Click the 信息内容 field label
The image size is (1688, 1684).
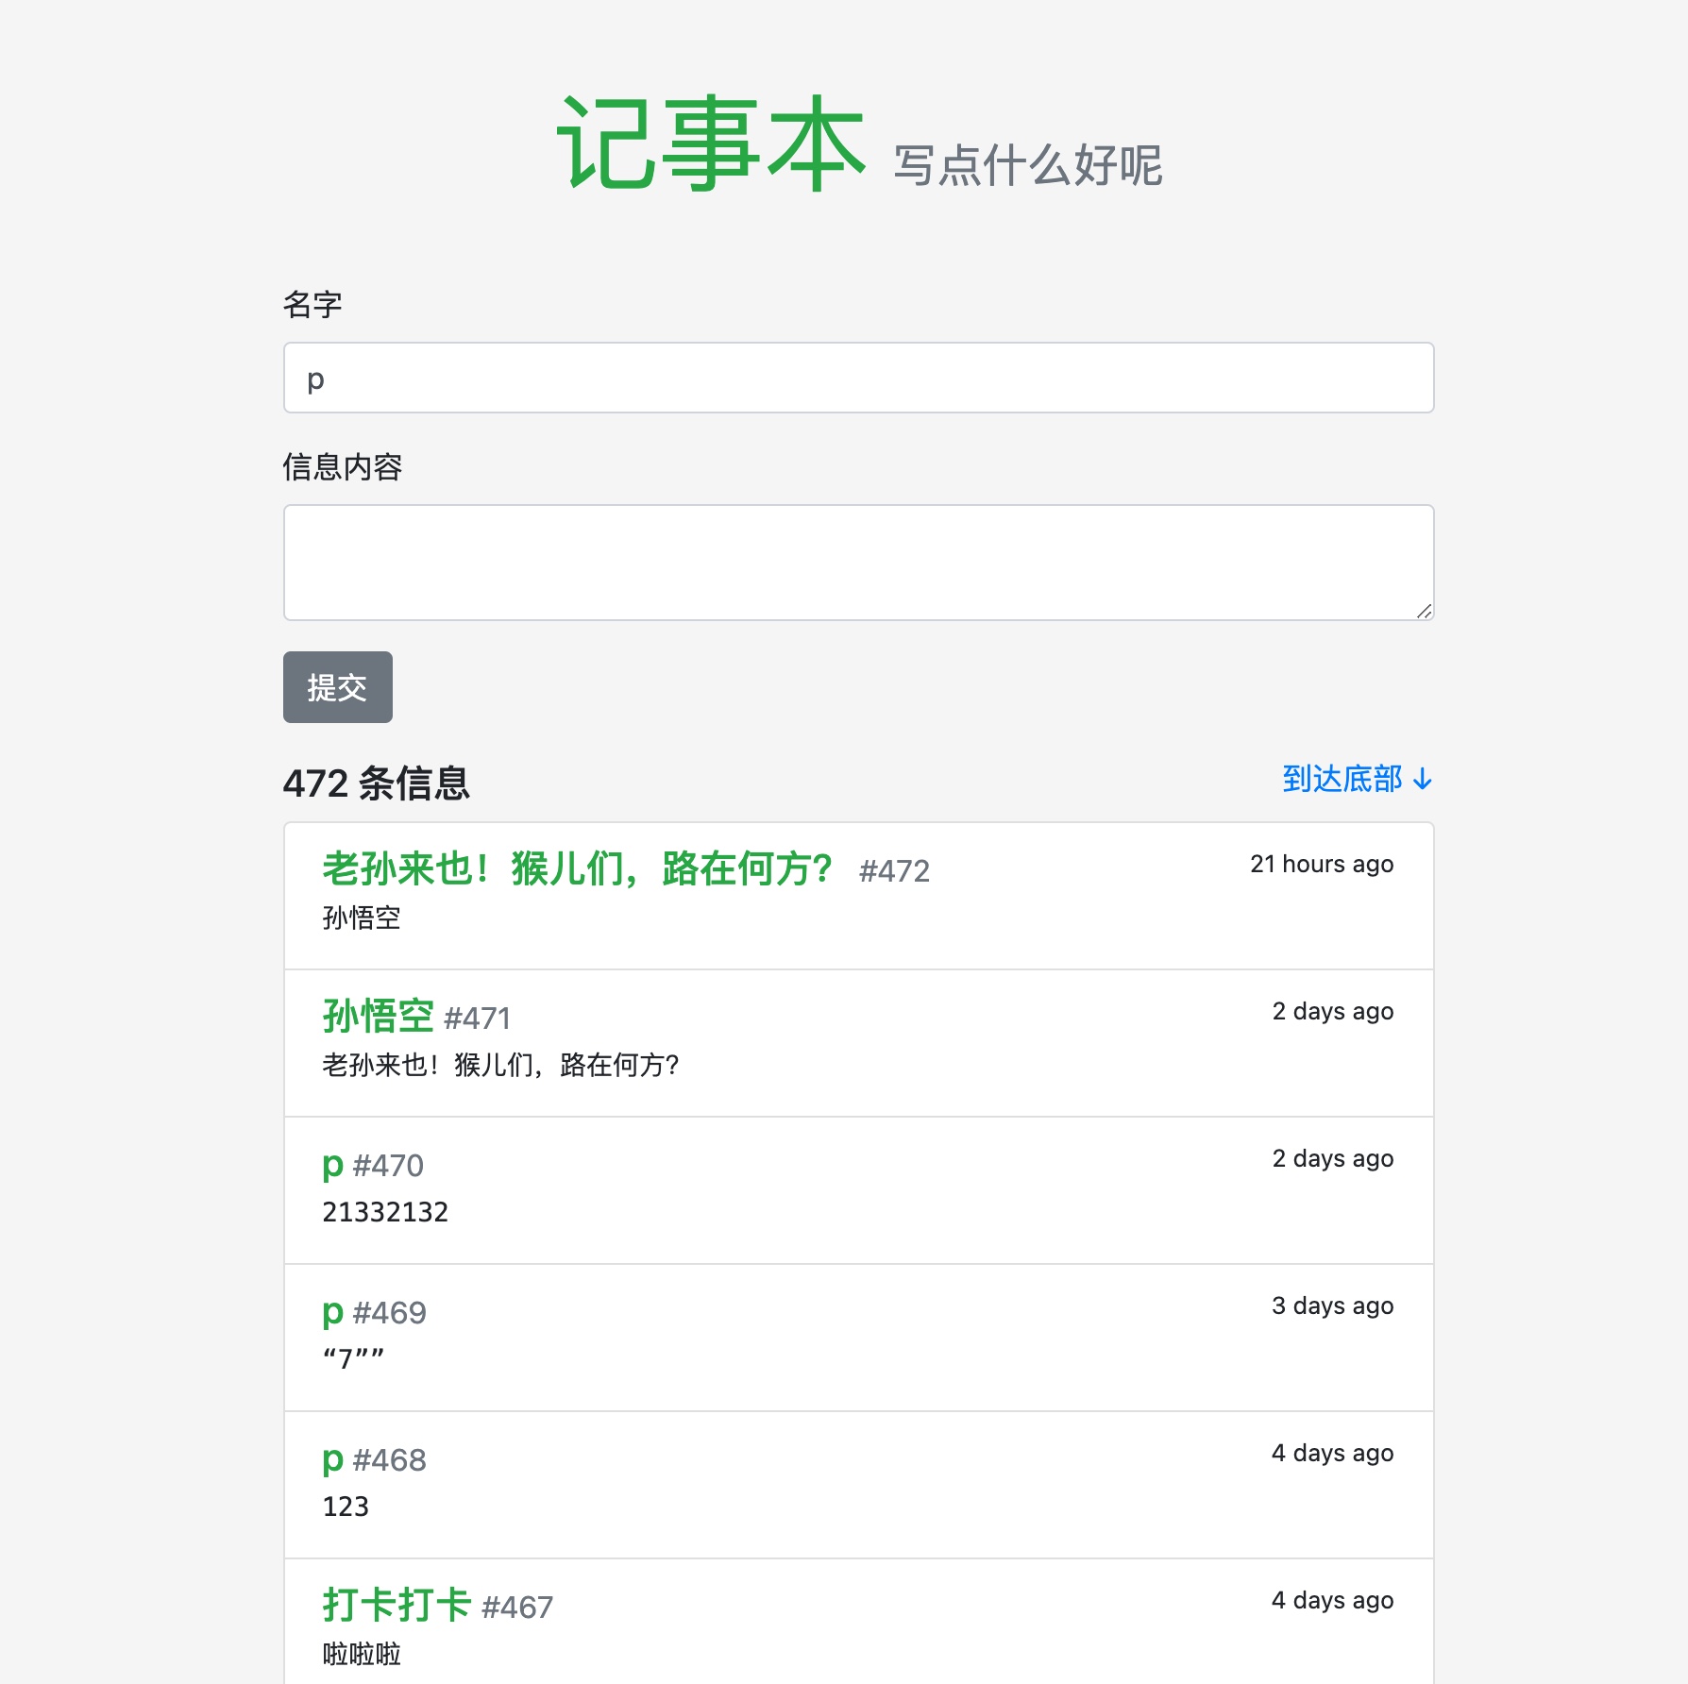(x=343, y=466)
